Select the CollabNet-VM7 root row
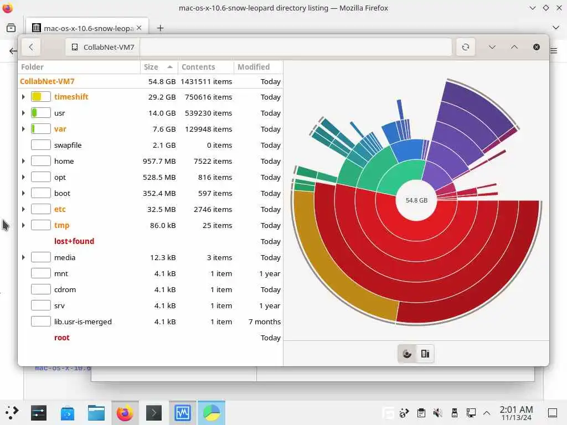 tap(150, 81)
